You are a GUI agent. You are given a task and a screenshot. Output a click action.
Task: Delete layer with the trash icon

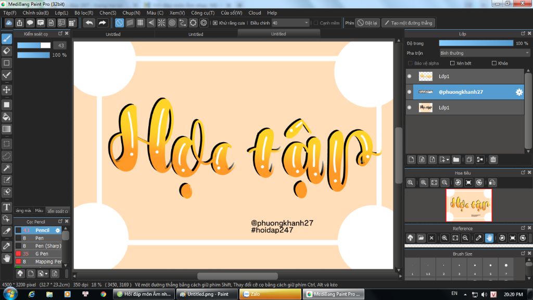[x=493, y=159]
